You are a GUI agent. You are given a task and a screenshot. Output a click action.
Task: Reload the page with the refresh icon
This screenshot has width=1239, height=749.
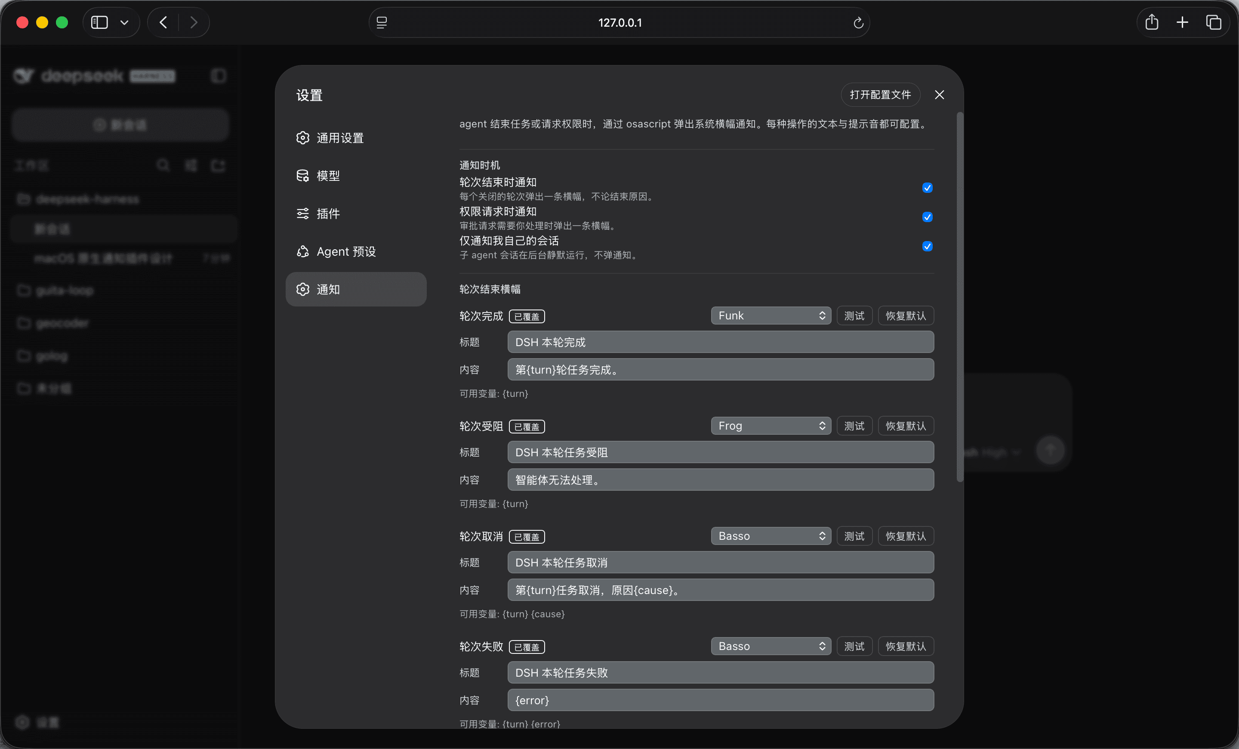pos(858,23)
